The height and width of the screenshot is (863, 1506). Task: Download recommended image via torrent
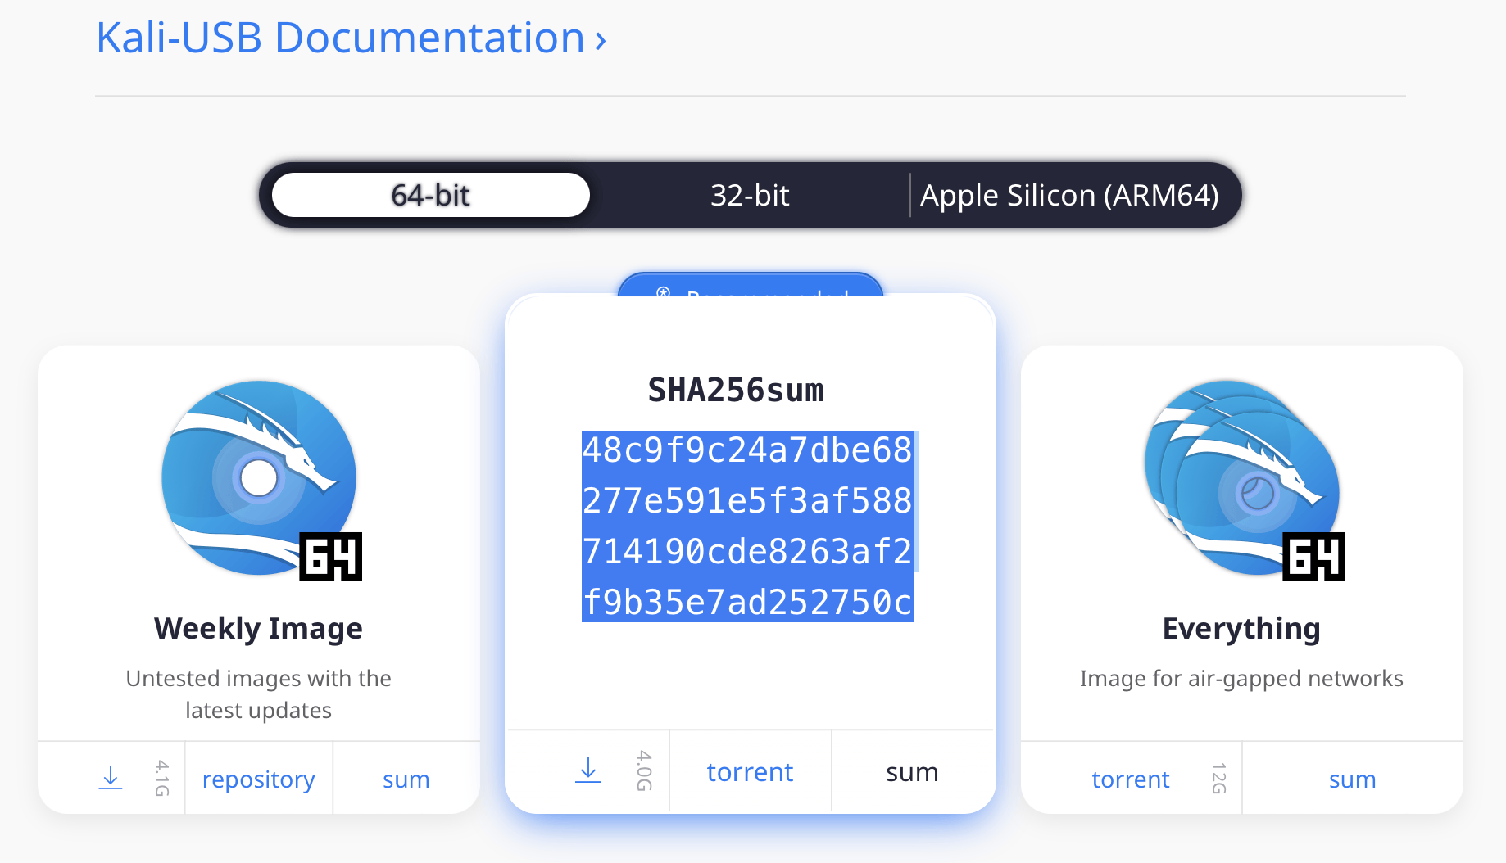coord(750,772)
